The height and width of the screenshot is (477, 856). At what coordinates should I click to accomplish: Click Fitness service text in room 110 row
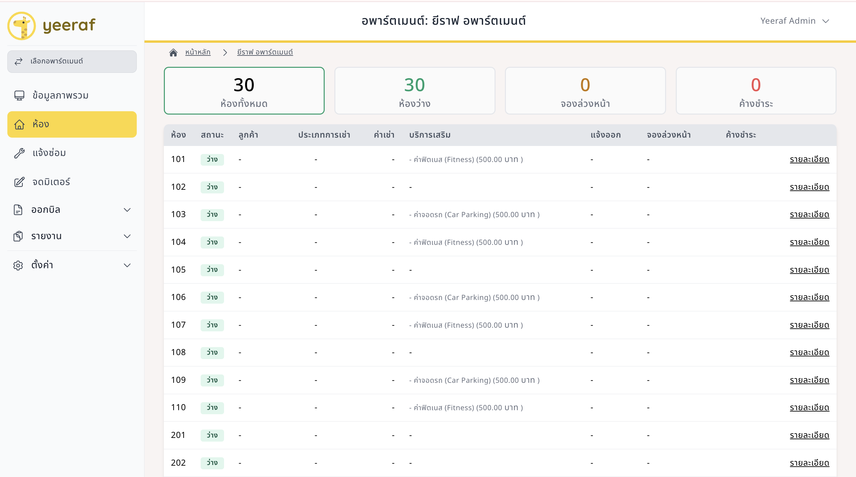[x=466, y=408]
